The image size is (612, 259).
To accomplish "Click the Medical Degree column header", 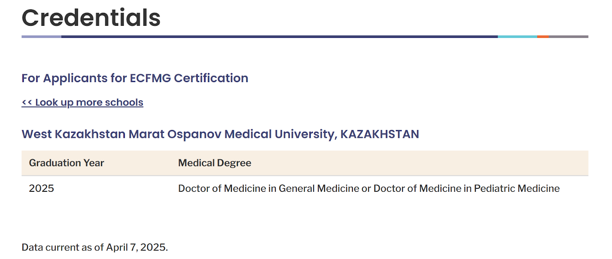I will click(215, 163).
